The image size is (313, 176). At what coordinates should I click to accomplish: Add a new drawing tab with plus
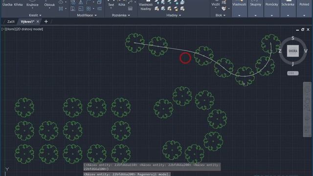click(x=46, y=22)
